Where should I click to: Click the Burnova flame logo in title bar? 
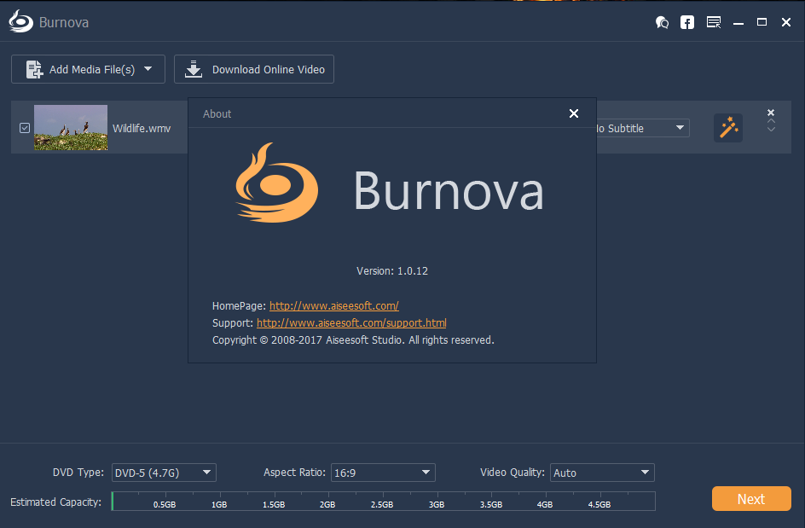click(x=21, y=21)
